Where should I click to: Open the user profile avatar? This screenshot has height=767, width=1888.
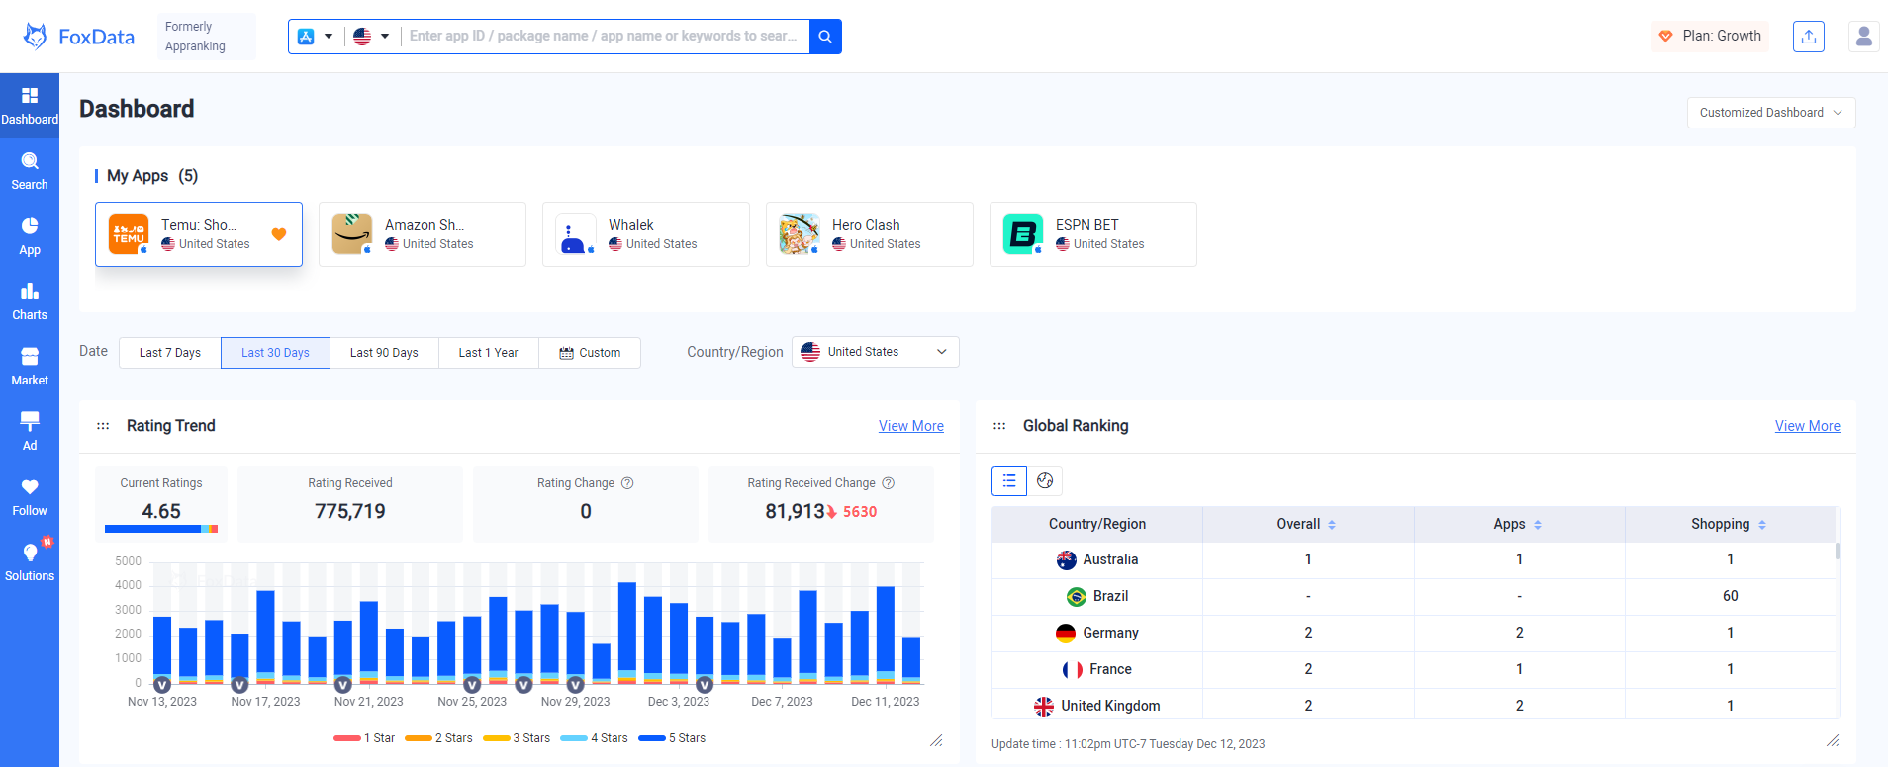1864,37
